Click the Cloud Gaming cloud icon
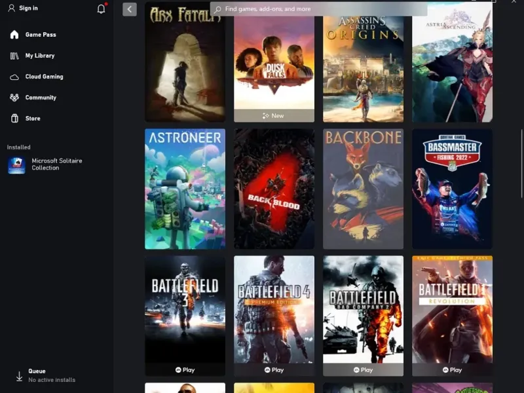 tap(14, 77)
